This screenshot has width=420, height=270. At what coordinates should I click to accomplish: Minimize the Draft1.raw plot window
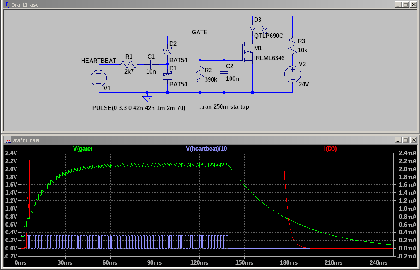pyautogui.click(x=398, y=140)
